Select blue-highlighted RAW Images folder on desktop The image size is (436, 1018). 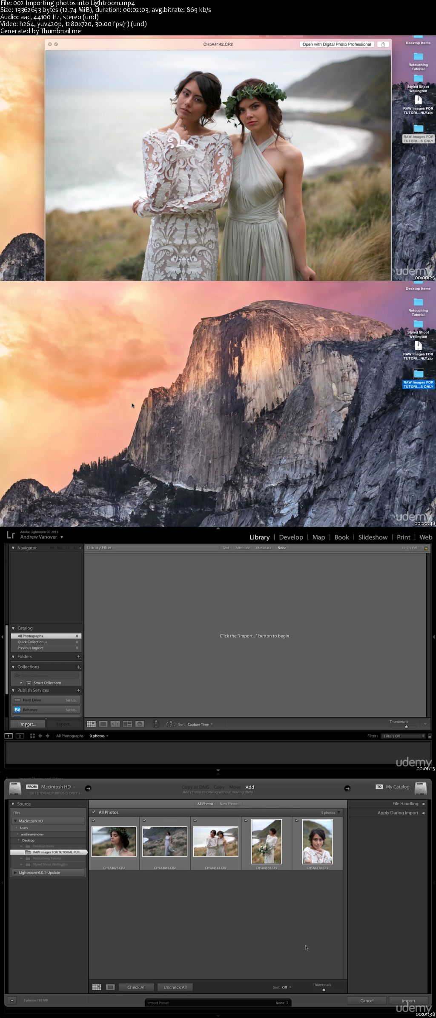tap(418, 378)
